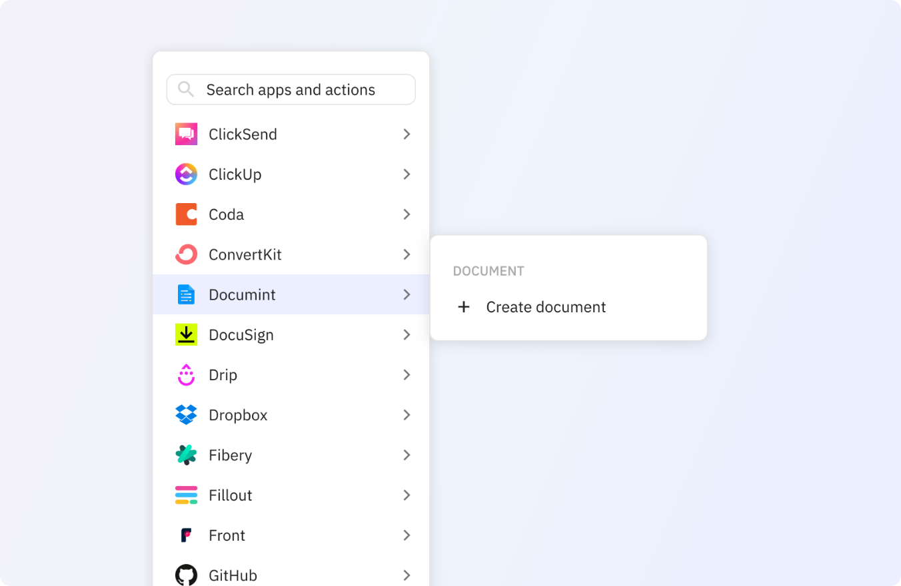This screenshot has width=901, height=586.
Task: Click the Front app icon
Action: (186, 535)
